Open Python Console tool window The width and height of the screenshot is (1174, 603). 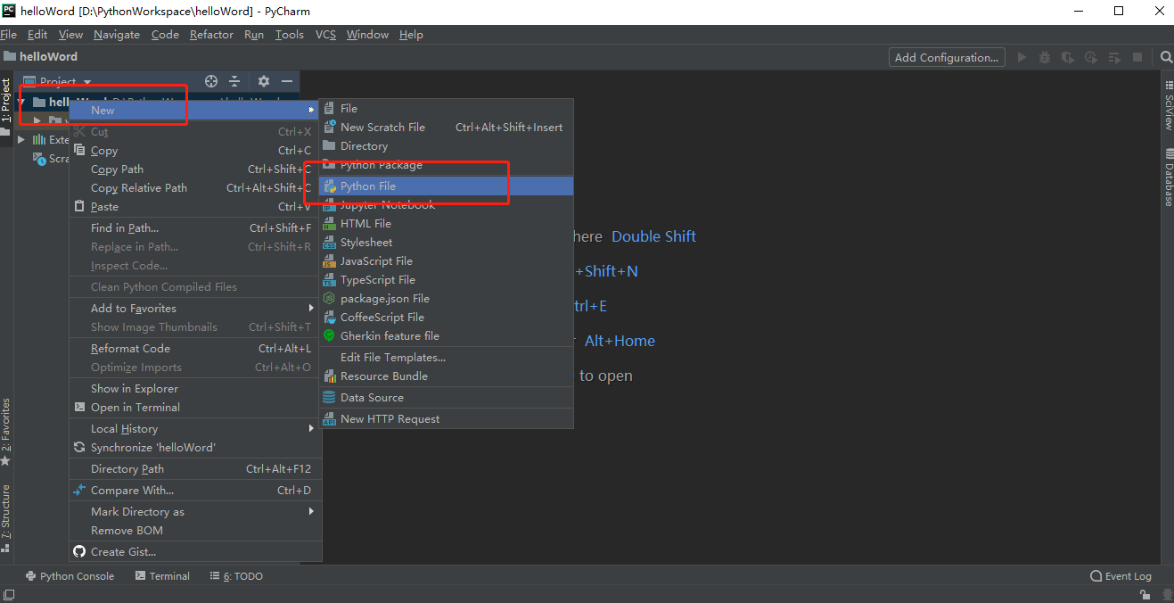coord(70,576)
